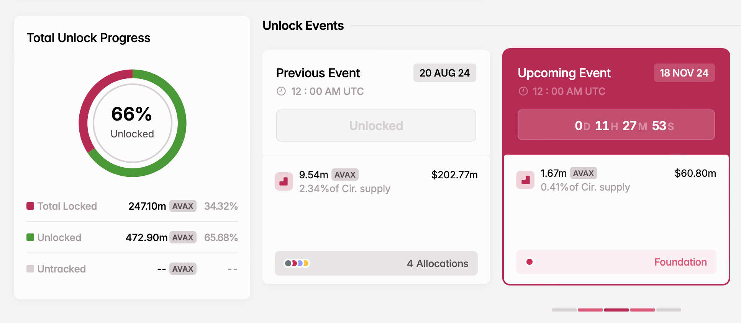
Task: Click the red Foundation dot icon
Action: tap(530, 262)
